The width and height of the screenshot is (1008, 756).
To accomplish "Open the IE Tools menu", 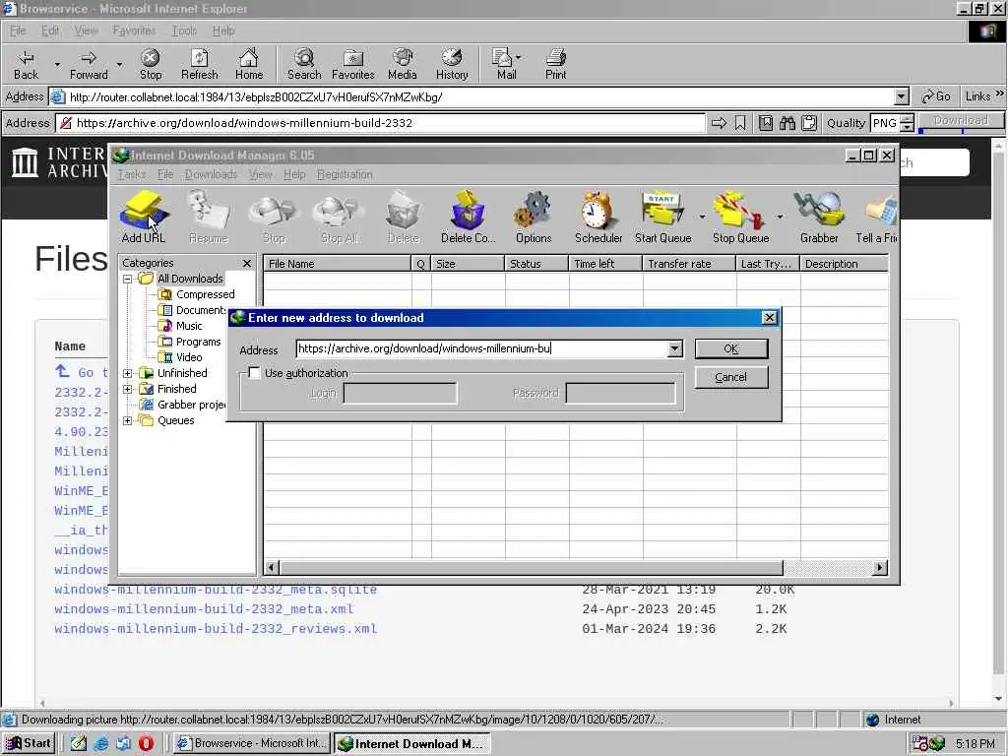I will [184, 31].
